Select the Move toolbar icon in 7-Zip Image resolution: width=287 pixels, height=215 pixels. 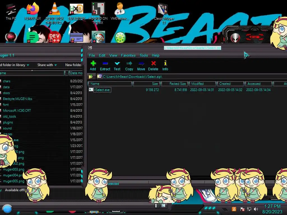[x=141, y=66]
